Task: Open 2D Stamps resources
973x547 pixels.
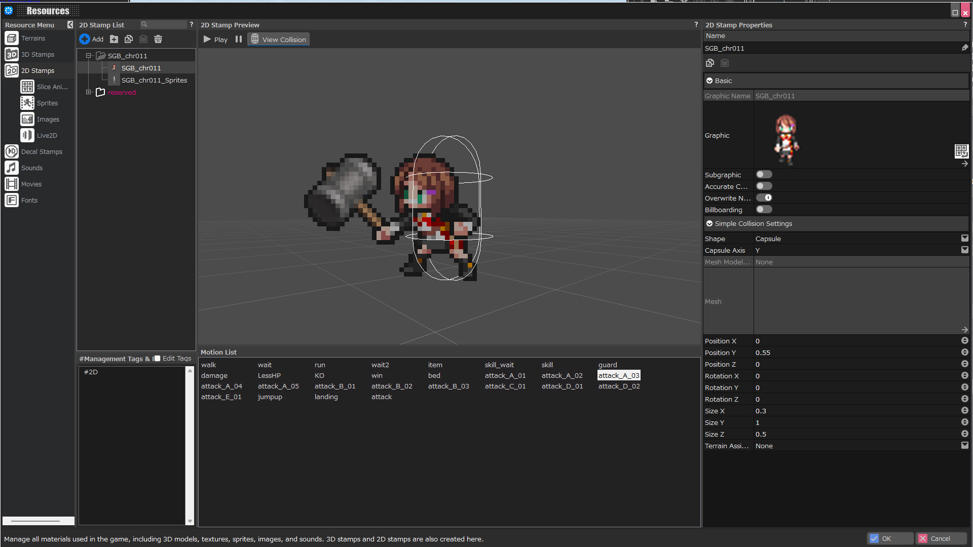Action: [38, 70]
